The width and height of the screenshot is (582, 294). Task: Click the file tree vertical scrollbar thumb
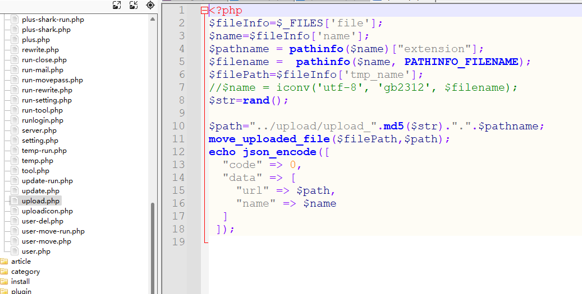pyautogui.click(x=153, y=248)
